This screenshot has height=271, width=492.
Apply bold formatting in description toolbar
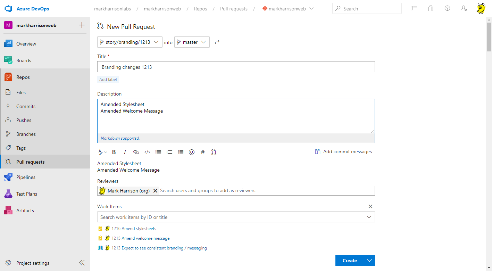click(x=114, y=152)
